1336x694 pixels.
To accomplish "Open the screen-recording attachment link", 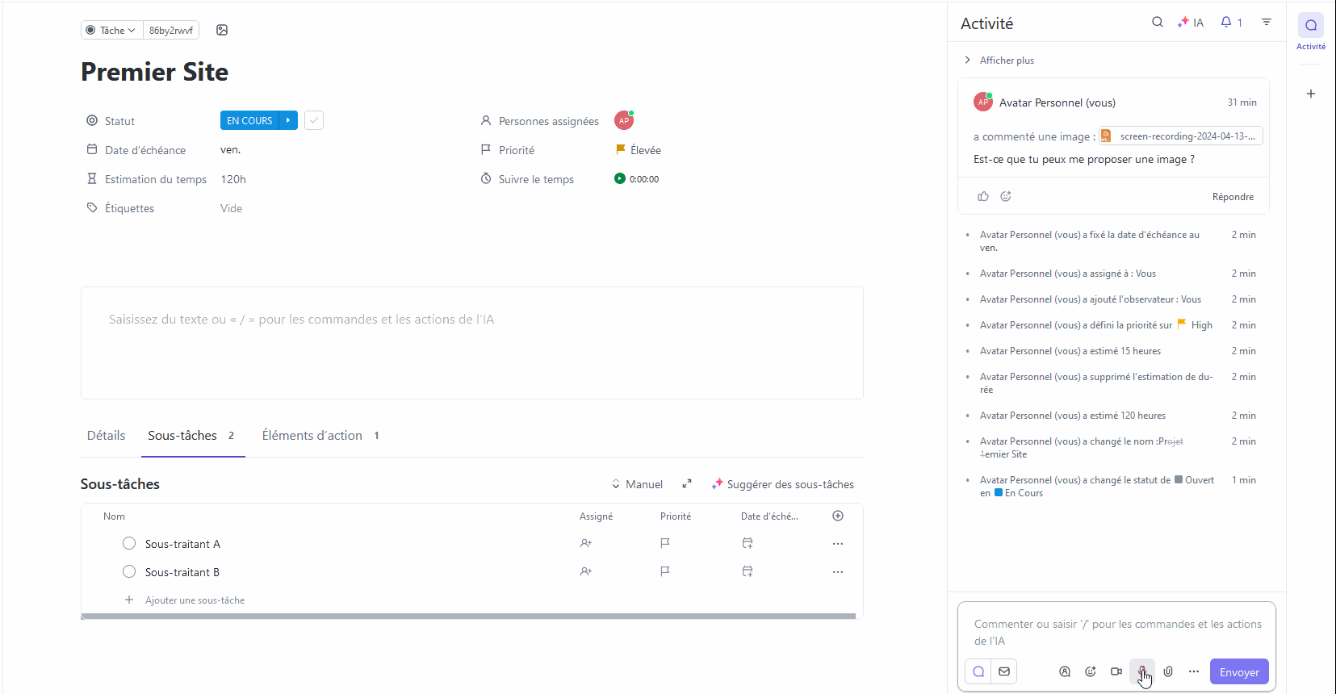I will [1180, 136].
